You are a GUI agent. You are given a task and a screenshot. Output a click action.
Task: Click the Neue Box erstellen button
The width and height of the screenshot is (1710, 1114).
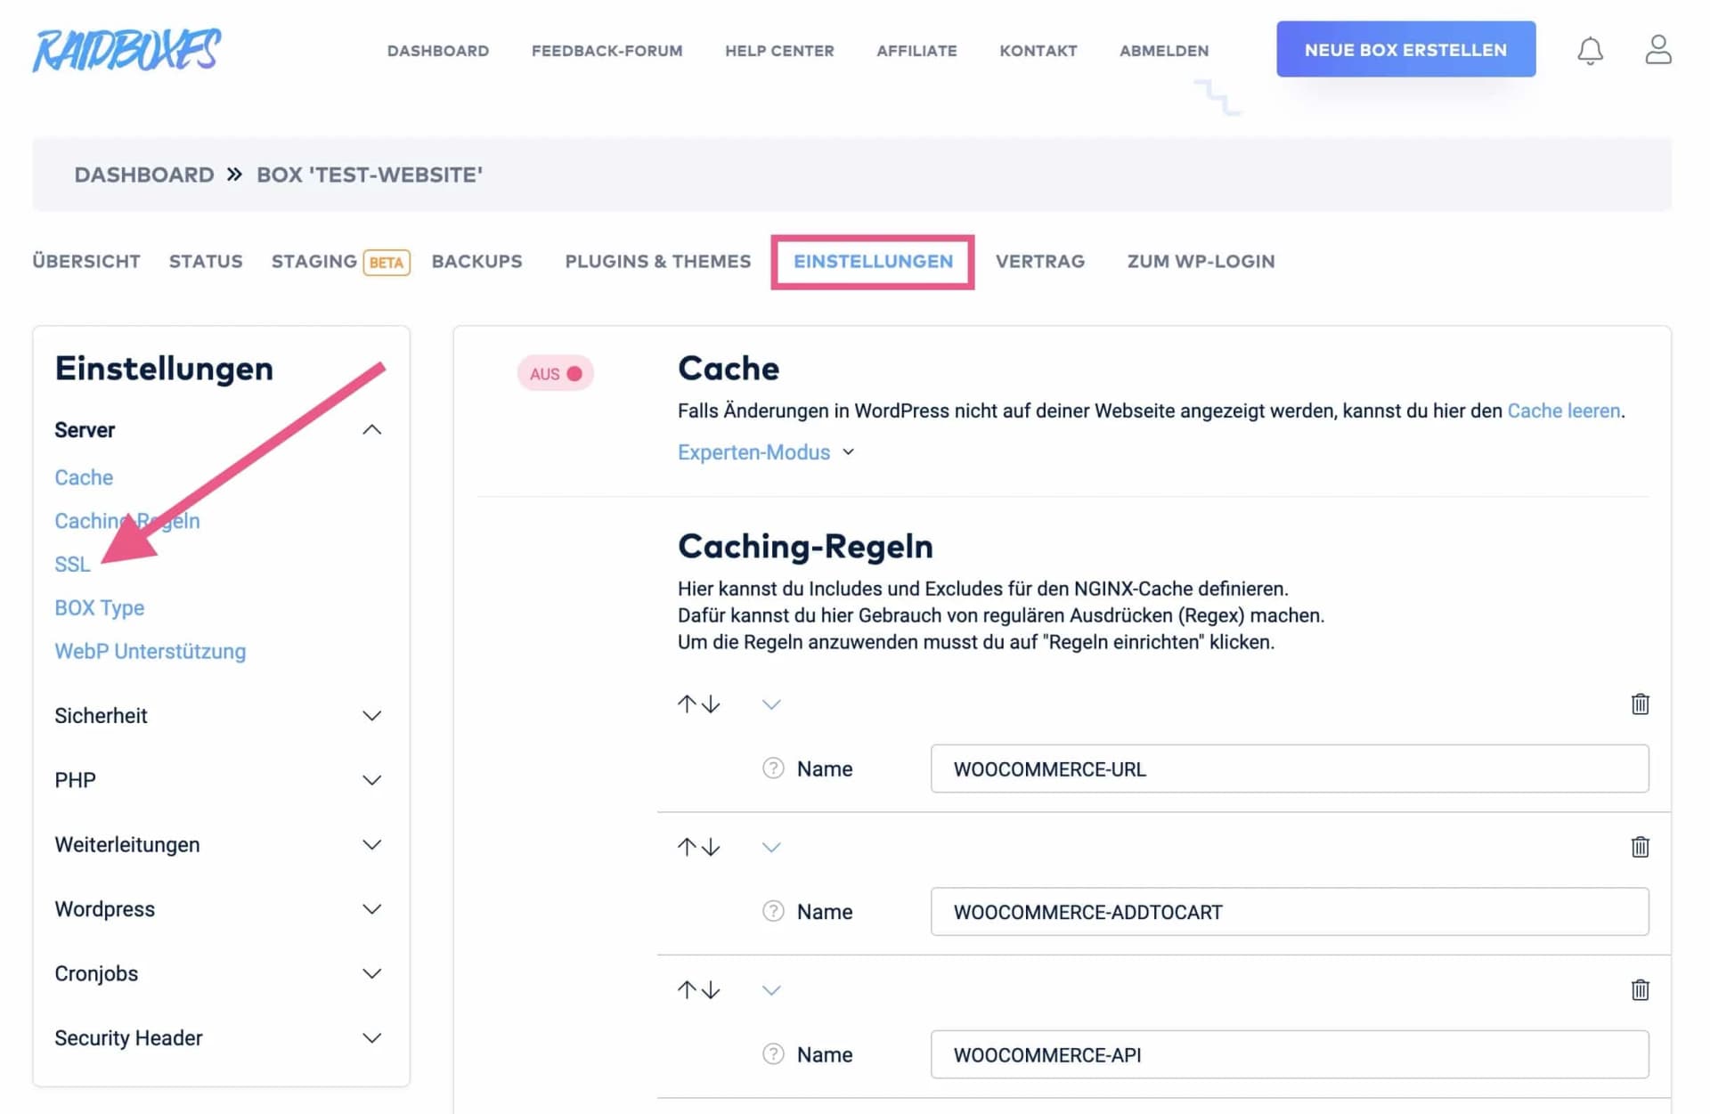click(1405, 50)
